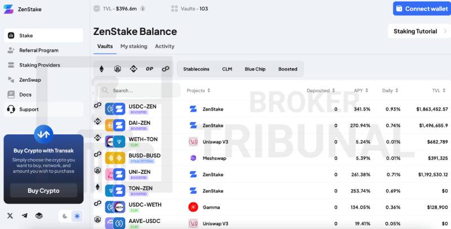The height and width of the screenshot is (229, 451).
Task: Click the Connect wallet button
Action: coord(422,8)
